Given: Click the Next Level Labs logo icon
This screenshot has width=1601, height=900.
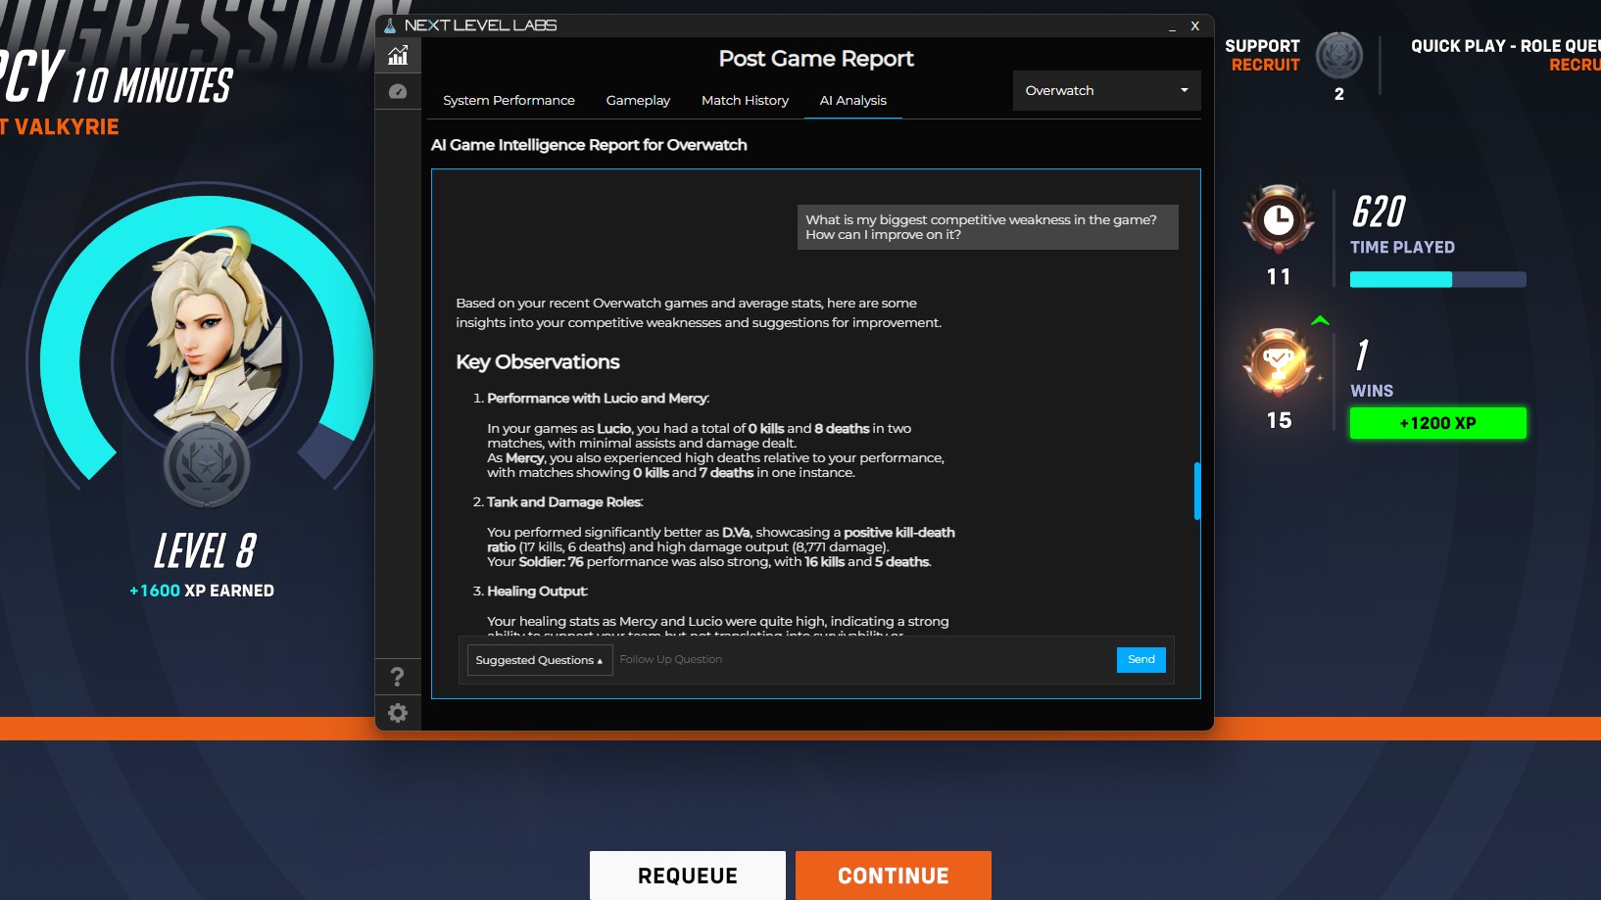Looking at the screenshot, I should pos(390,25).
